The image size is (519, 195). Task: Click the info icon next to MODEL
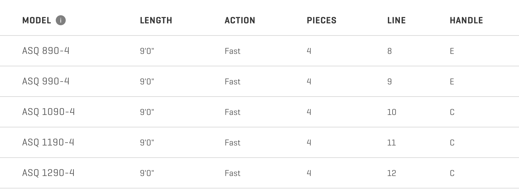(x=61, y=21)
